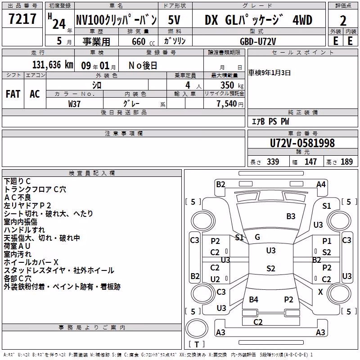Select inspector note AC不良
The image size is (360, 360).
point(17,197)
